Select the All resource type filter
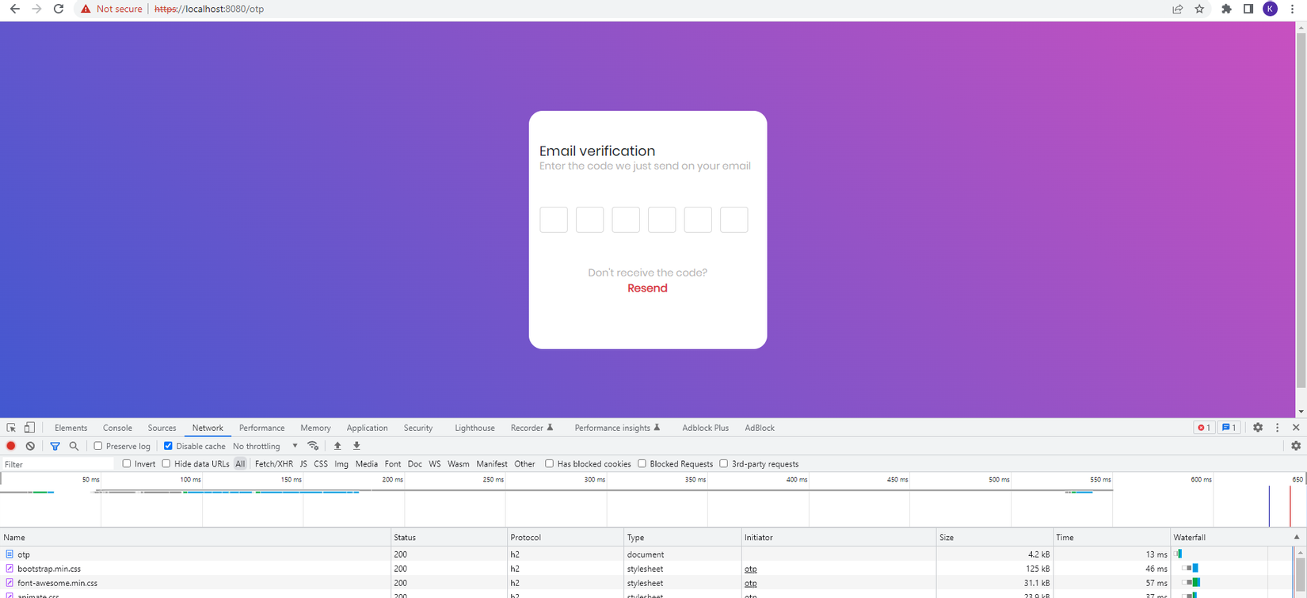Image resolution: width=1307 pixels, height=598 pixels. 240,464
